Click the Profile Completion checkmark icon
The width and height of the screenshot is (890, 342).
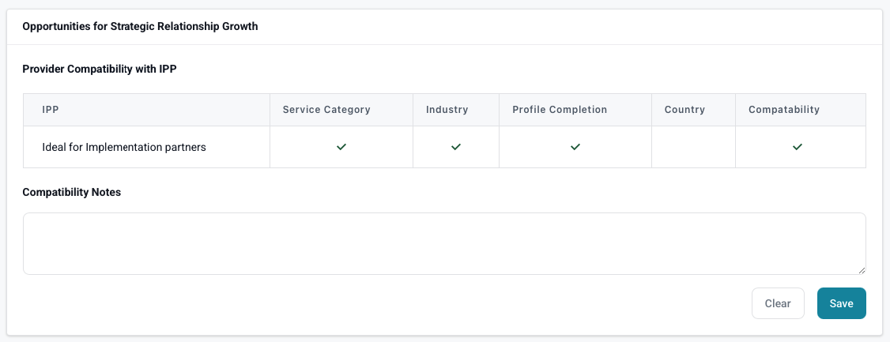click(575, 147)
